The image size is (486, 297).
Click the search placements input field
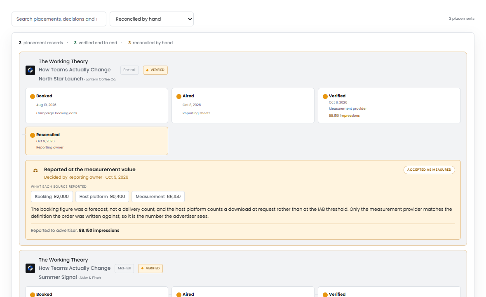coord(59,19)
